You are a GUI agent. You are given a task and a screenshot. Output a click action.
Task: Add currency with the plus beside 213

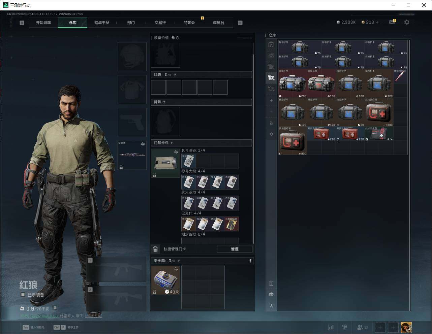tap(377, 22)
